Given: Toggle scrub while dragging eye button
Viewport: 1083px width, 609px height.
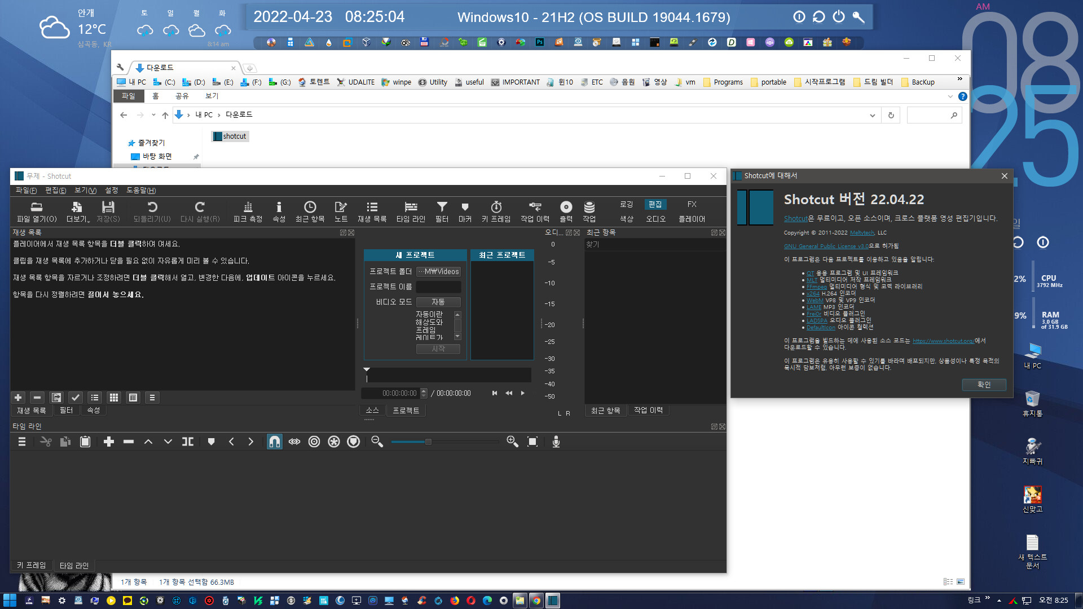Looking at the screenshot, I should pyautogui.click(x=294, y=442).
